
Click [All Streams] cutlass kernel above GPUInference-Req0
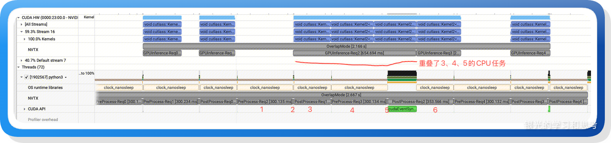(162, 24)
